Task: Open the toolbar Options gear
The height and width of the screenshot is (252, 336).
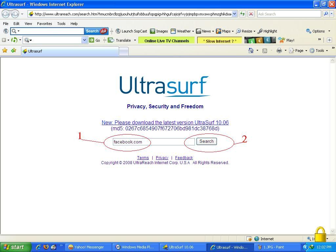Action: coord(308,31)
